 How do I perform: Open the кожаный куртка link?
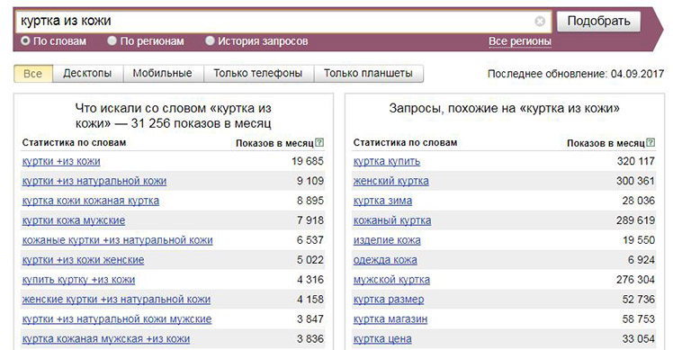coord(392,220)
